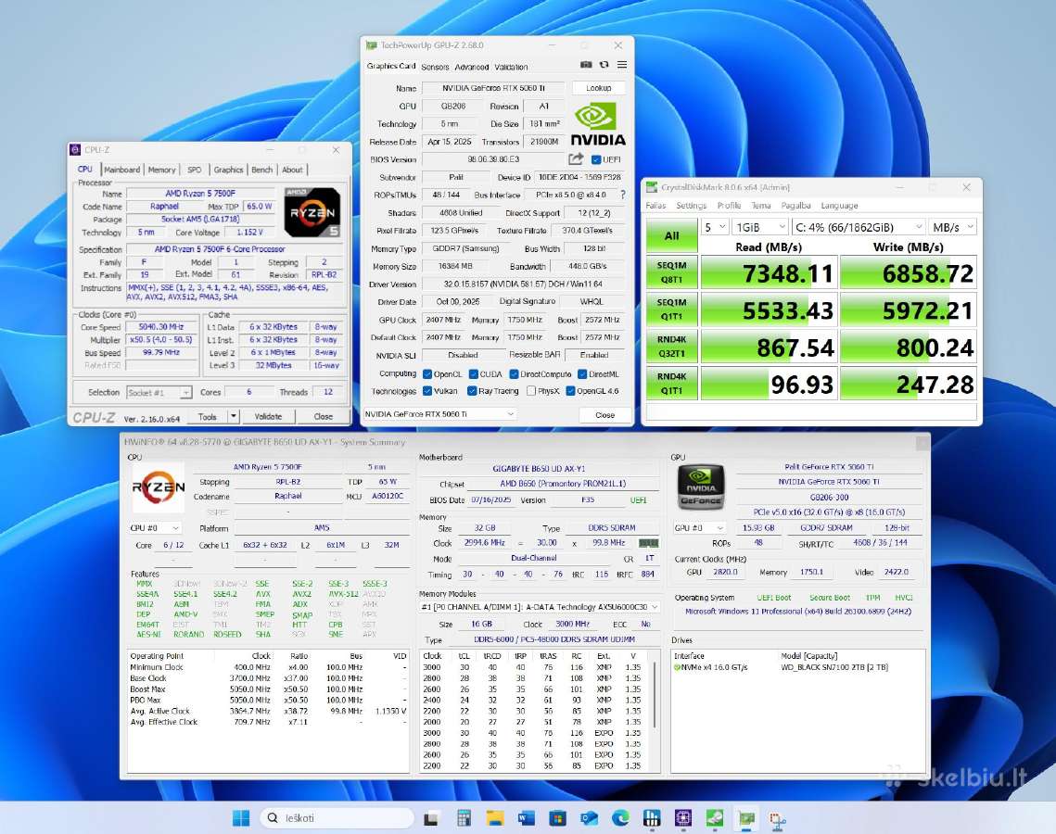
Task: Click the Ryzen logo in HWiNFO summary
Action: (159, 487)
